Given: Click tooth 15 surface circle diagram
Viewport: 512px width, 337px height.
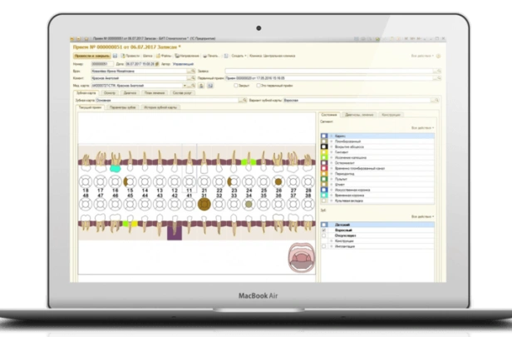Looking at the screenshot, I should pos(129,180).
